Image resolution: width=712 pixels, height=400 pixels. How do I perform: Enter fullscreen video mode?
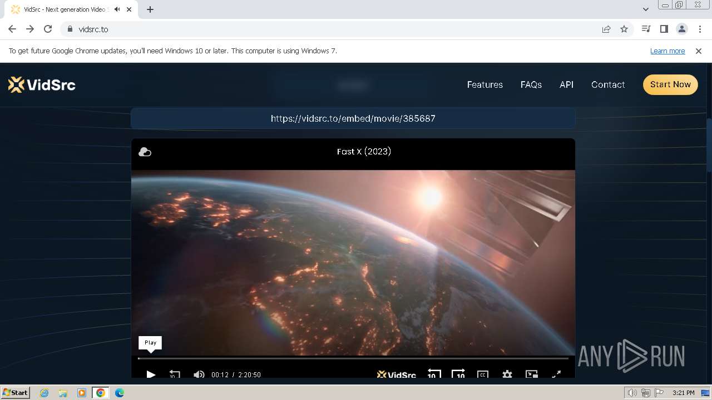[556, 374]
